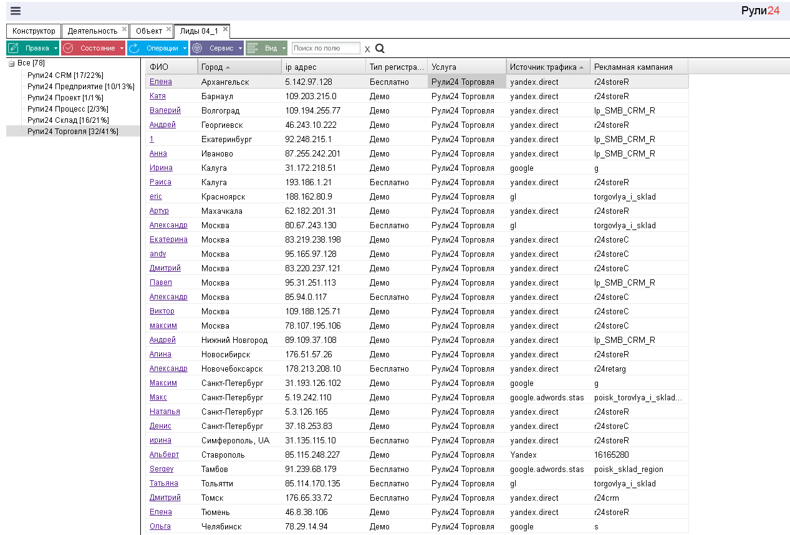Focus the Поиск по полю search field
Viewport: 790px width, 535px height.
coord(325,48)
